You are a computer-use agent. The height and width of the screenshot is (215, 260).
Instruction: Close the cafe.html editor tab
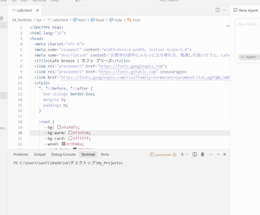click(37, 10)
